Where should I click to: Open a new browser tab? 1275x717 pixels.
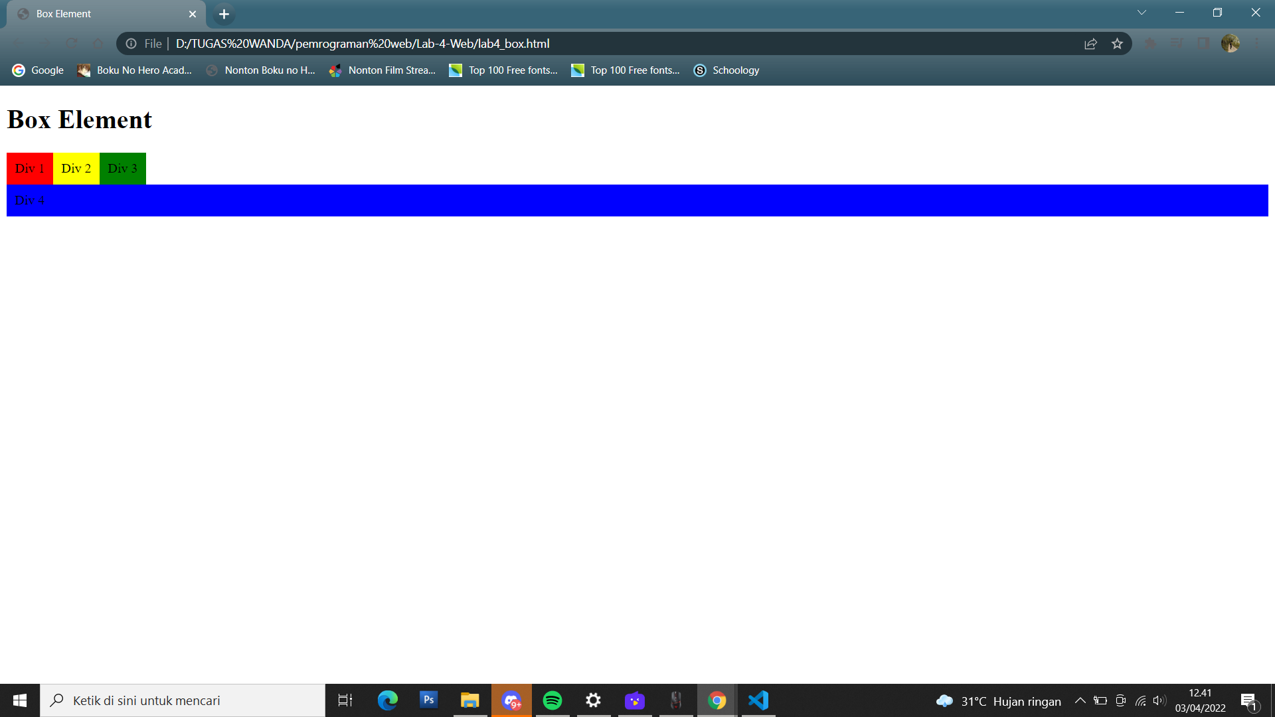(223, 13)
